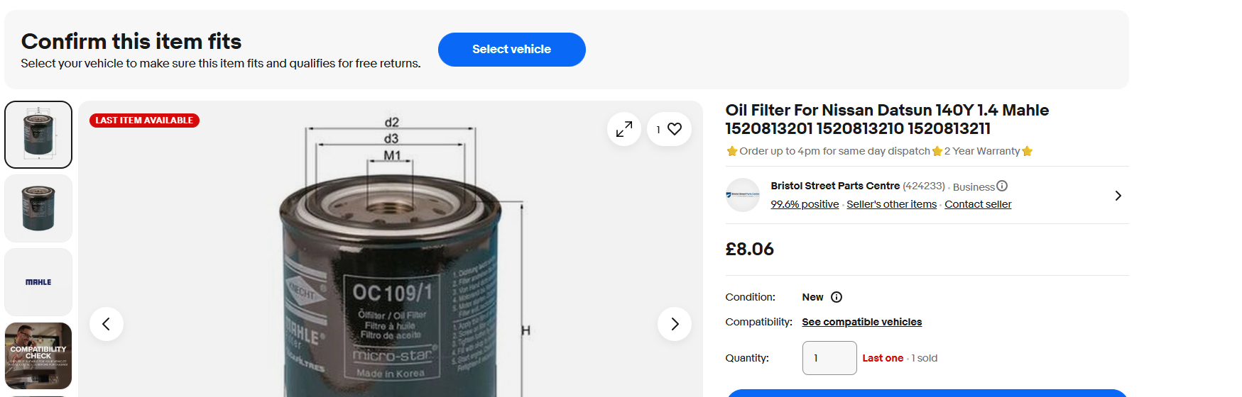Open Seller's other items link

891,204
